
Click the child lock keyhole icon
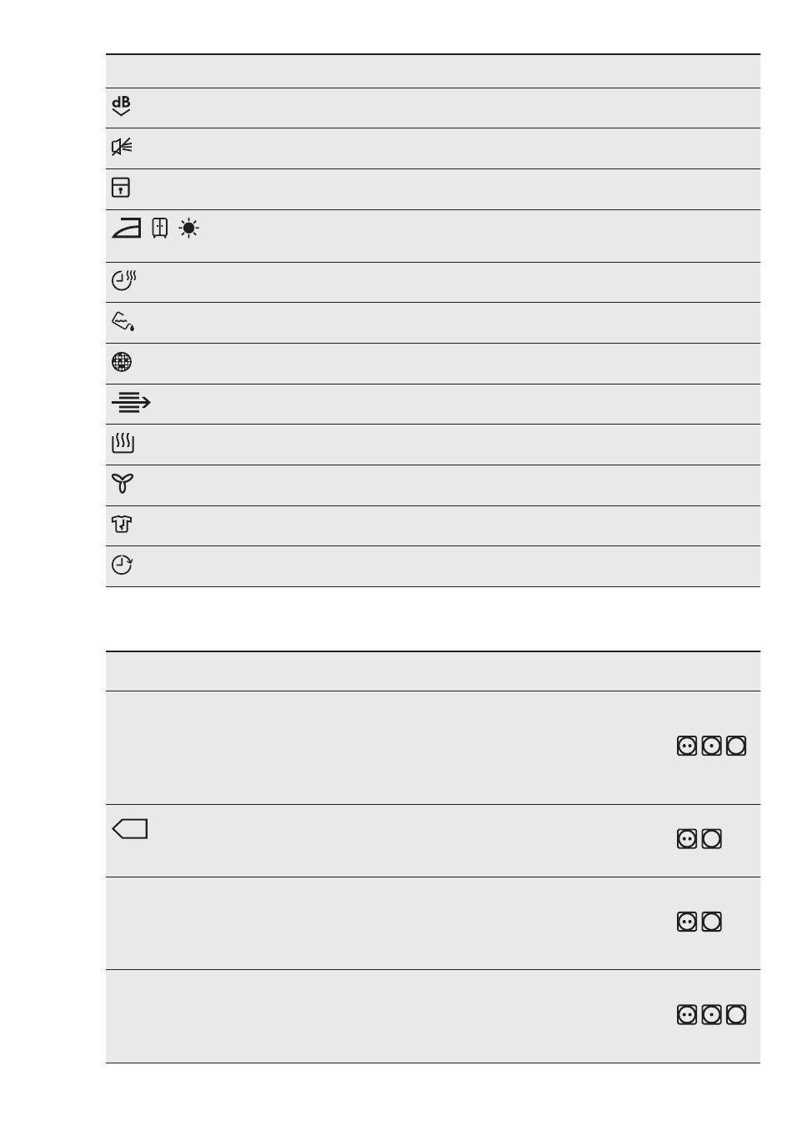pos(121,188)
